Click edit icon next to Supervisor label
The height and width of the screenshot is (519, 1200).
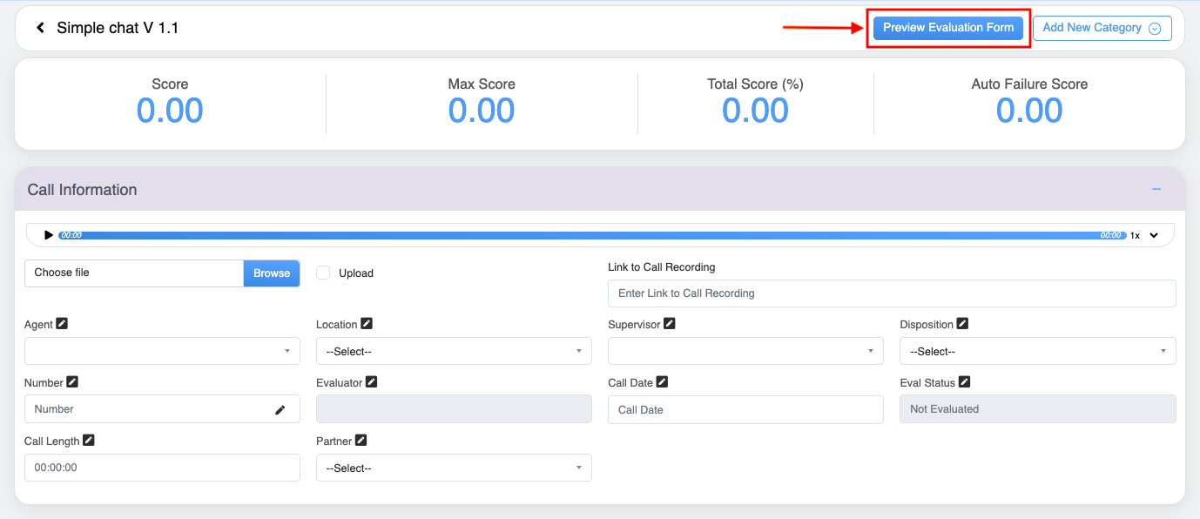pos(669,324)
